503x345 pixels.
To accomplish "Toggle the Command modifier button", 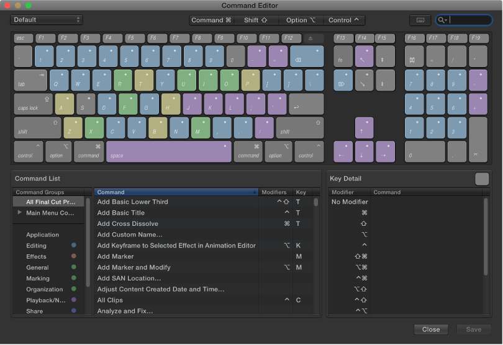I will (211, 20).
